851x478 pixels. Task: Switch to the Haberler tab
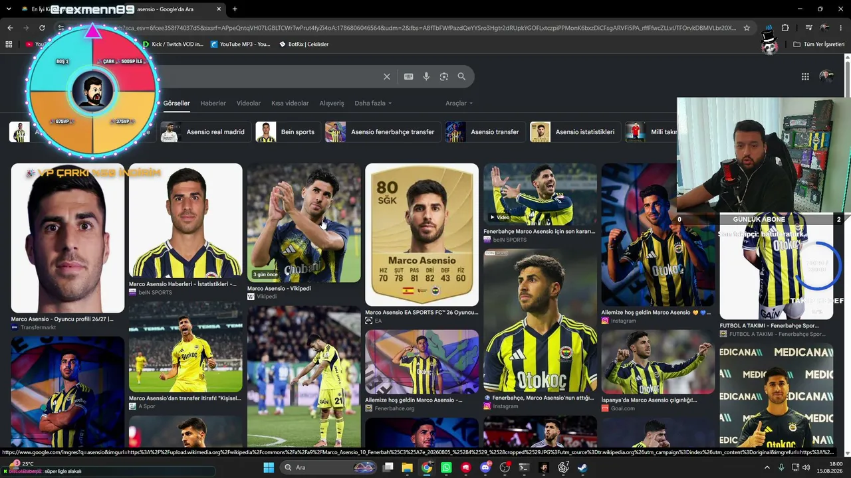pos(213,104)
